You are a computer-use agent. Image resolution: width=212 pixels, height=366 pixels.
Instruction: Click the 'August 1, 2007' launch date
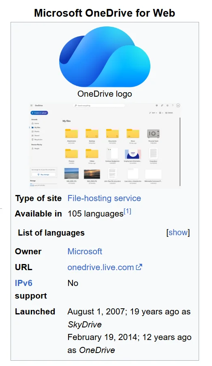pos(96,312)
